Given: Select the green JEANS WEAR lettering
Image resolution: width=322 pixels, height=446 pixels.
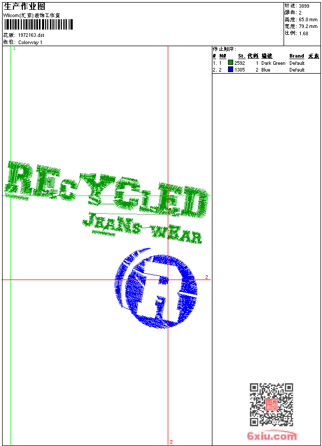Looking at the screenshot, I should [x=142, y=228].
